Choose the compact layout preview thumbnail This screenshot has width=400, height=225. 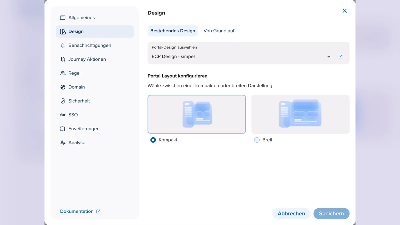point(197,114)
